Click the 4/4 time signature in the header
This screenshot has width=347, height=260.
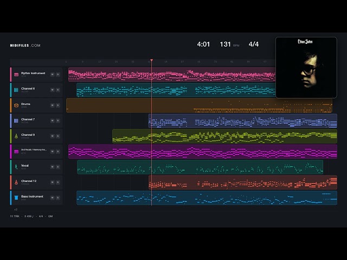pos(254,44)
